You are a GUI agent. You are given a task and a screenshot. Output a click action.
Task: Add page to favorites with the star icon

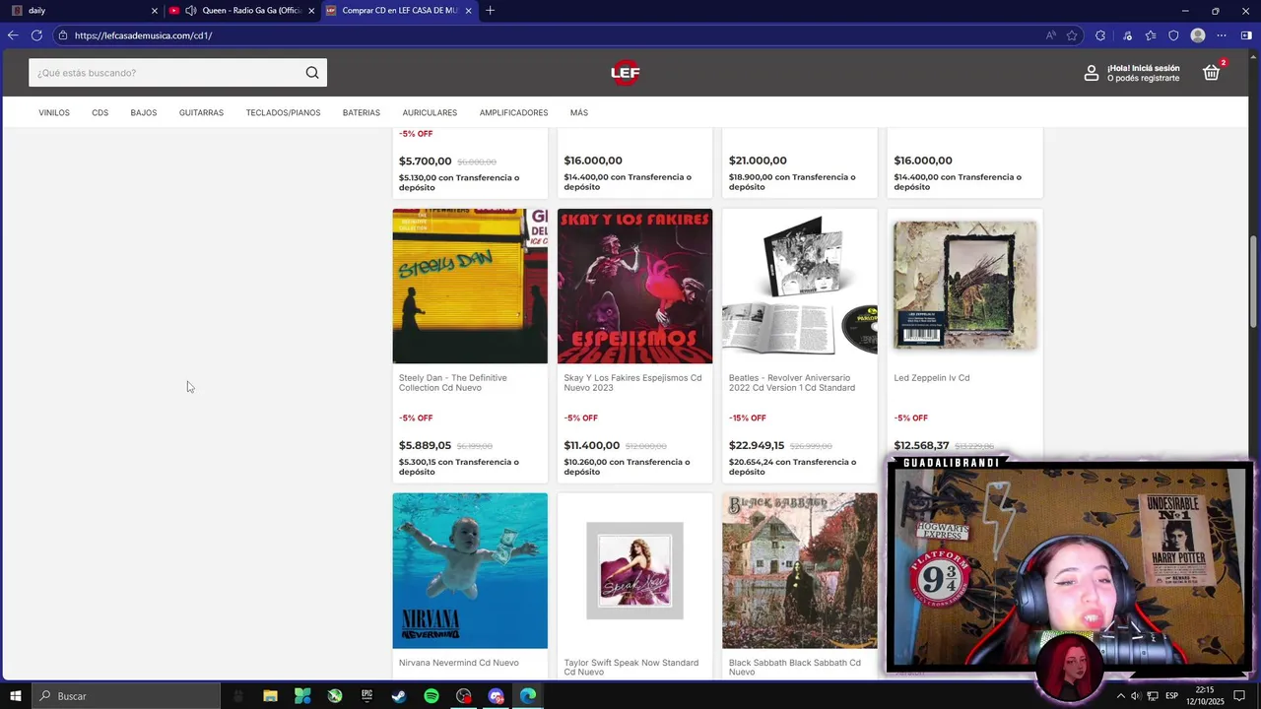tap(1072, 35)
